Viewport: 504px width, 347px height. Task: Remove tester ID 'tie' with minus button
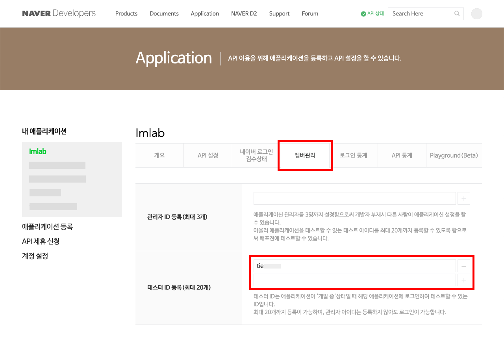point(464,266)
